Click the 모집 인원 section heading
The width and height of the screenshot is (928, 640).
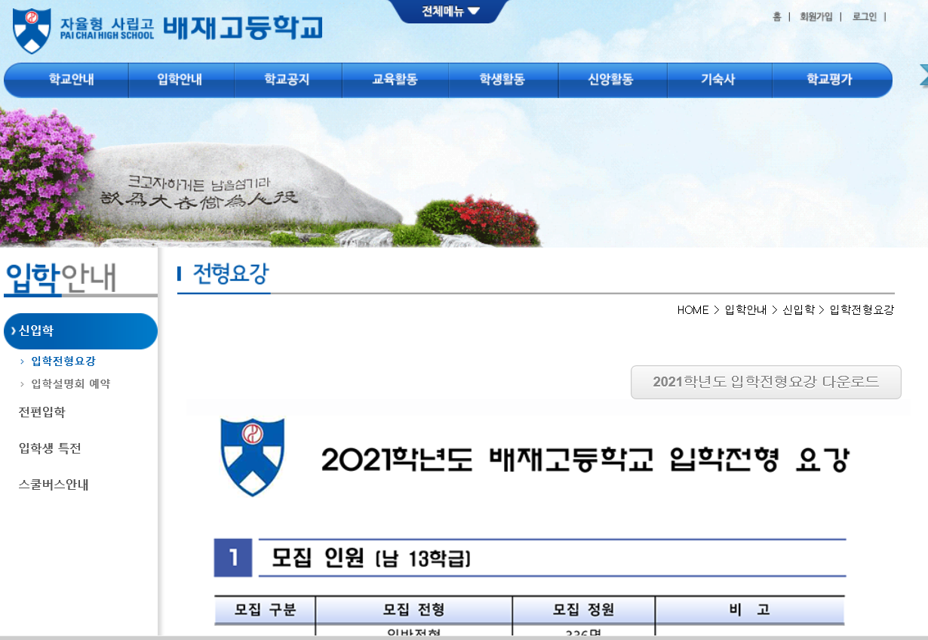coord(371,558)
